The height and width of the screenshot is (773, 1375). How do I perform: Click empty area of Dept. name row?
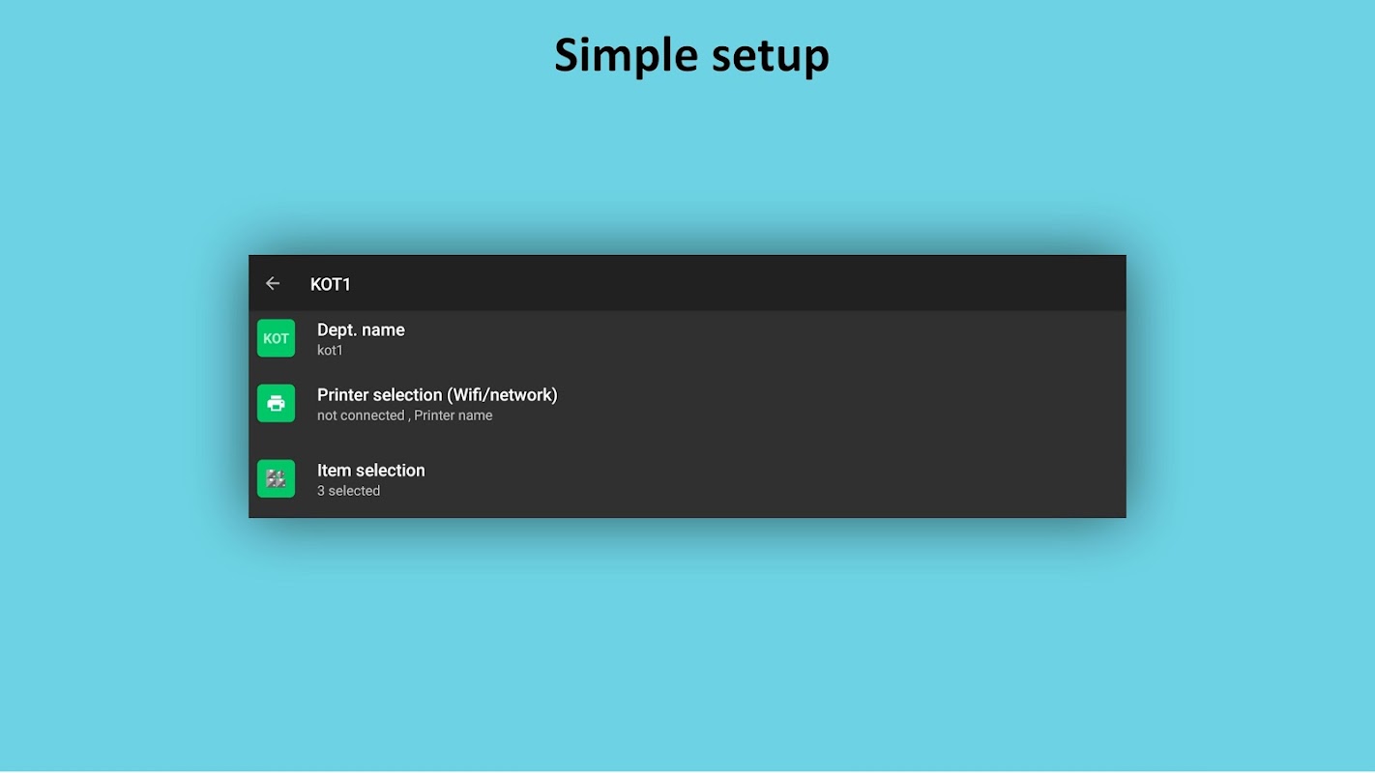point(774,339)
